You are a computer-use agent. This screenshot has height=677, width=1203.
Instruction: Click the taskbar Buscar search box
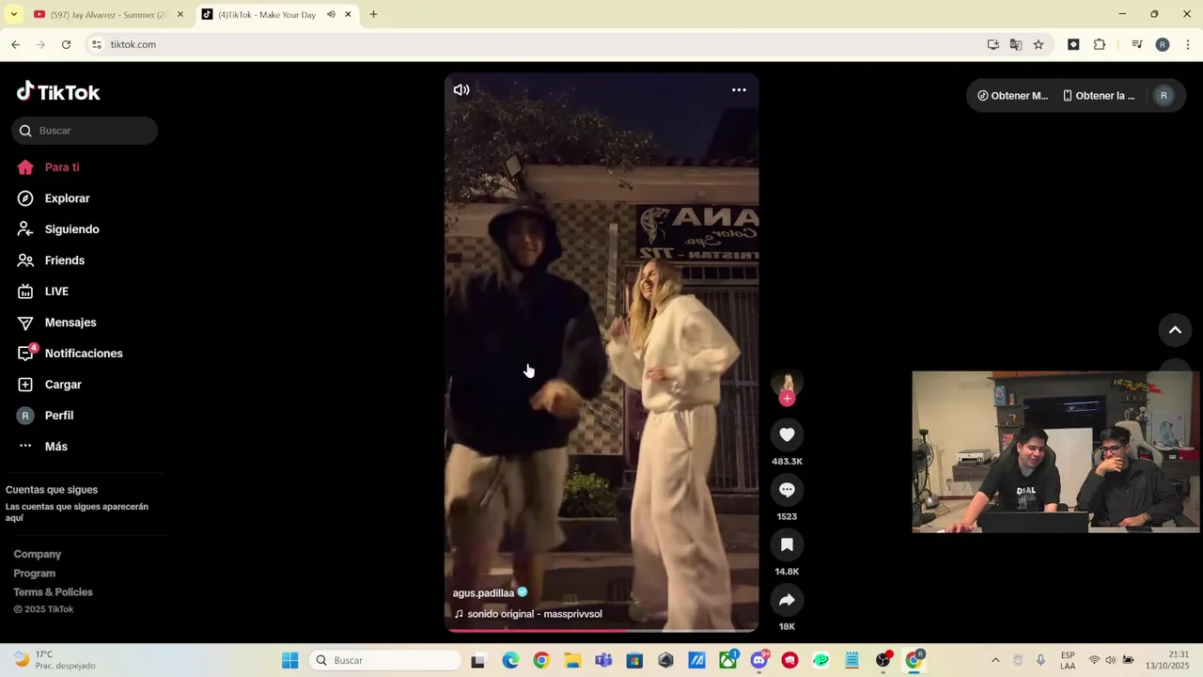(x=385, y=660)
